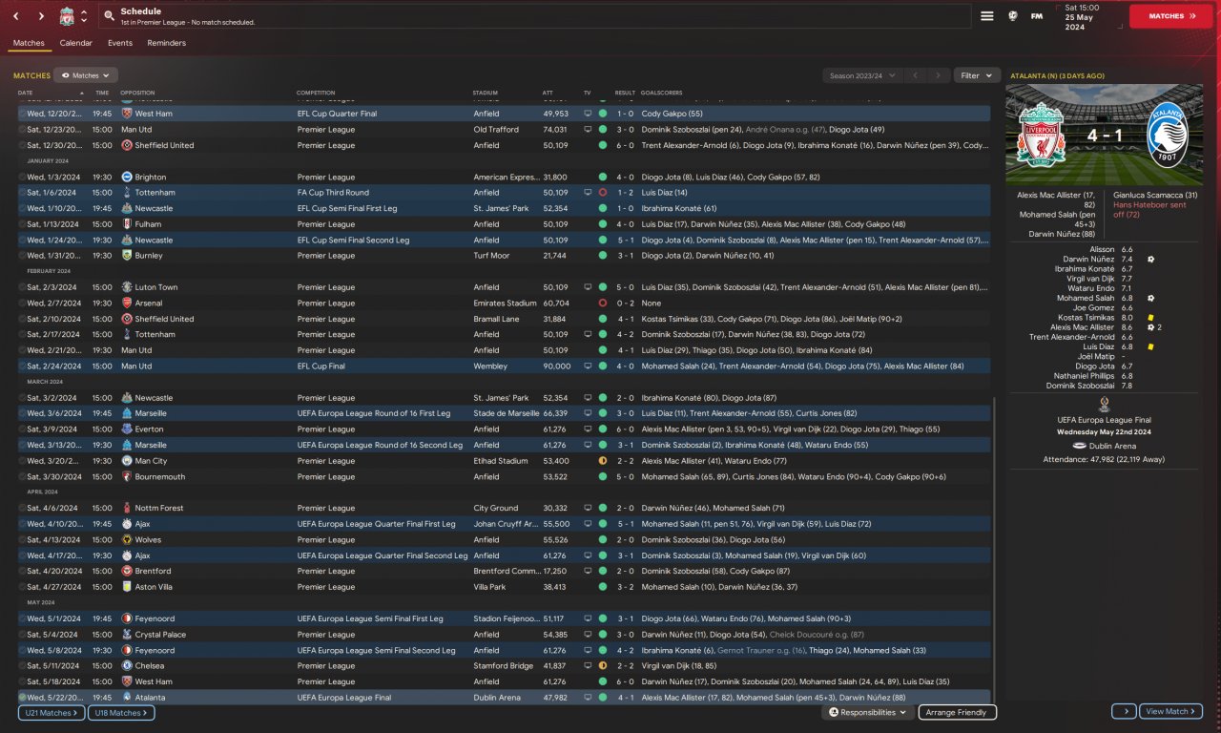Click the Arrange Friendly button

pos(958,712)
